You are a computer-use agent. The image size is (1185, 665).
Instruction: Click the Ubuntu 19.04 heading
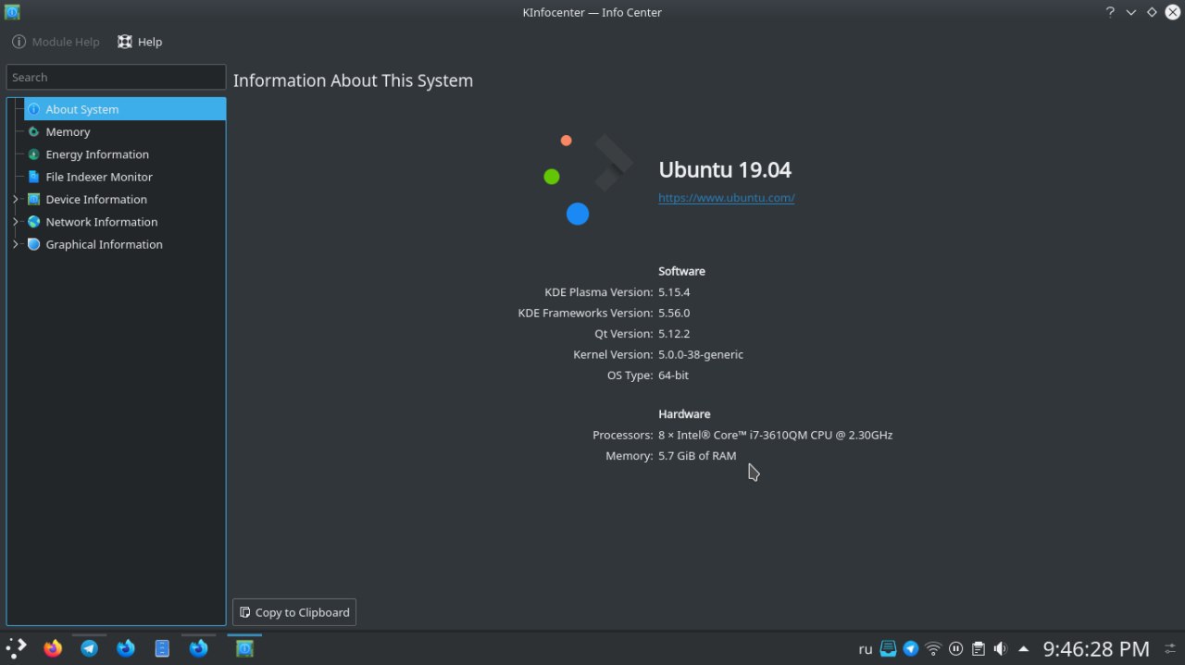coord(725,169)
